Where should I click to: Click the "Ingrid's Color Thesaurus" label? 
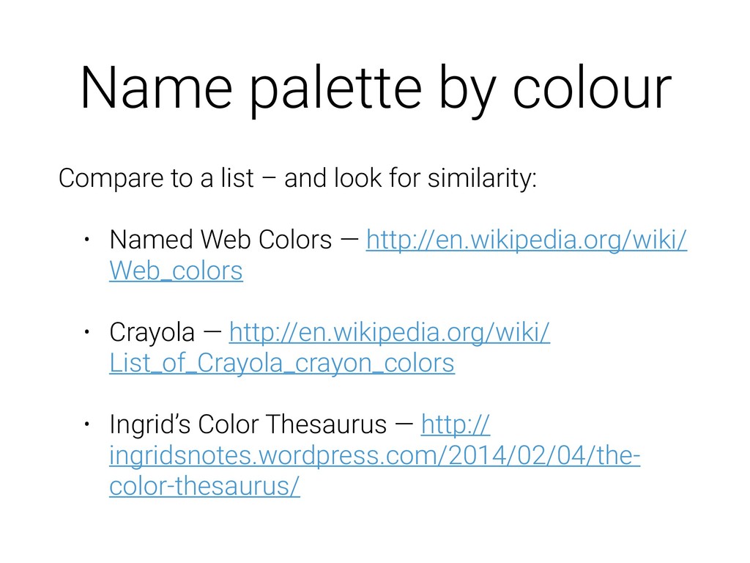click(247, 424)
